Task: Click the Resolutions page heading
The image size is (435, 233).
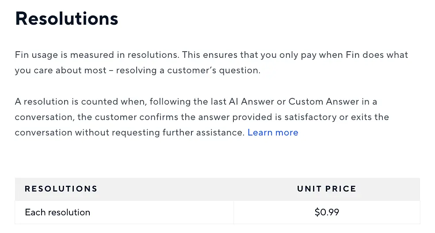Action: click(x=67, y=18)
